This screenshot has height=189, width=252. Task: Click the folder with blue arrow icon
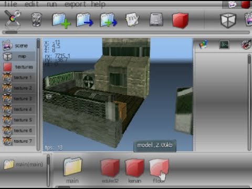click(x=85, y=20)
